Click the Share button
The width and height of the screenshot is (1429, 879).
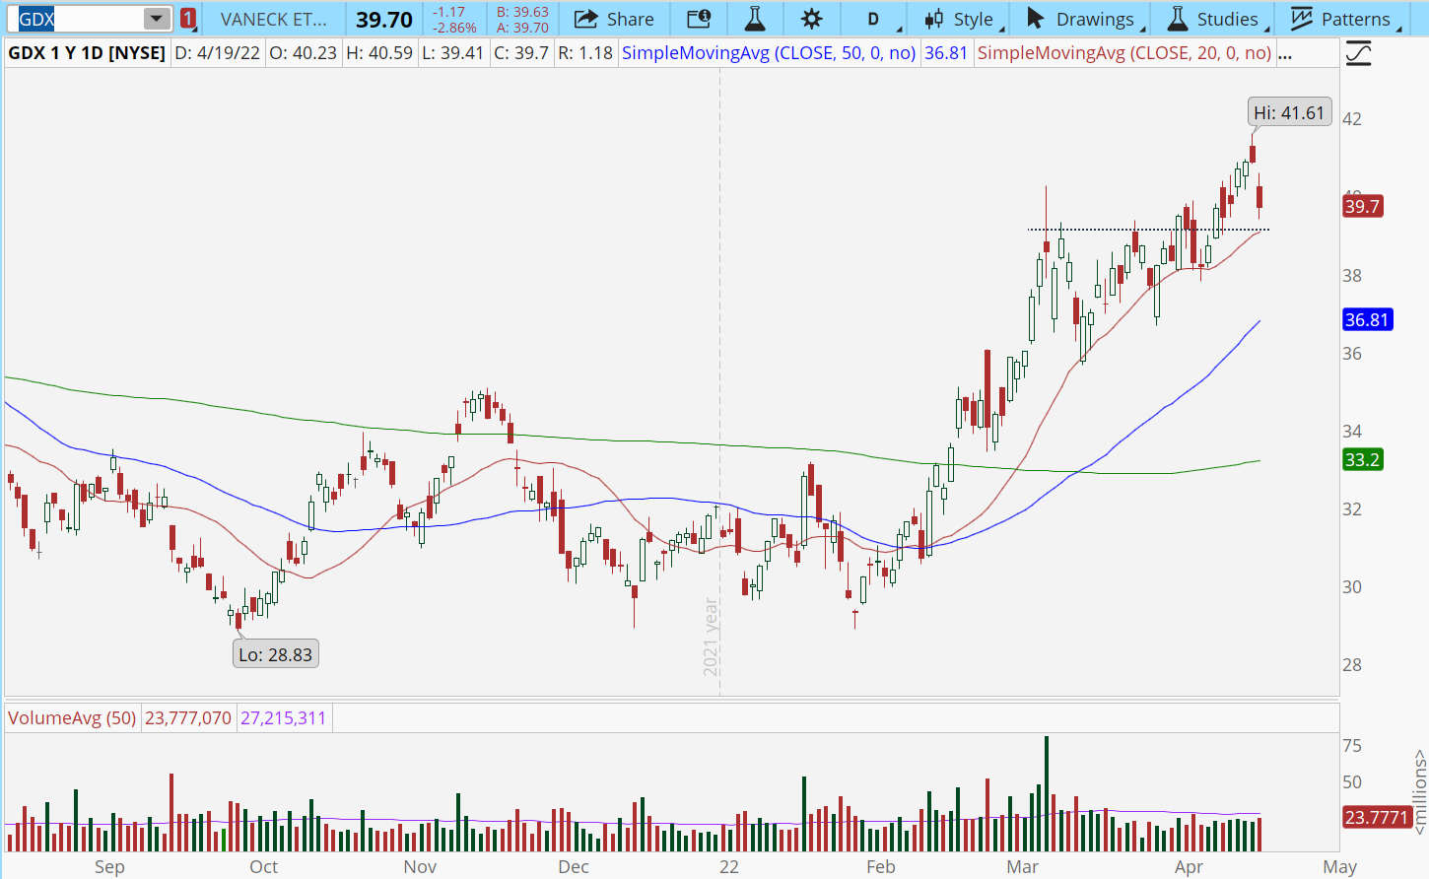(614, 19)
